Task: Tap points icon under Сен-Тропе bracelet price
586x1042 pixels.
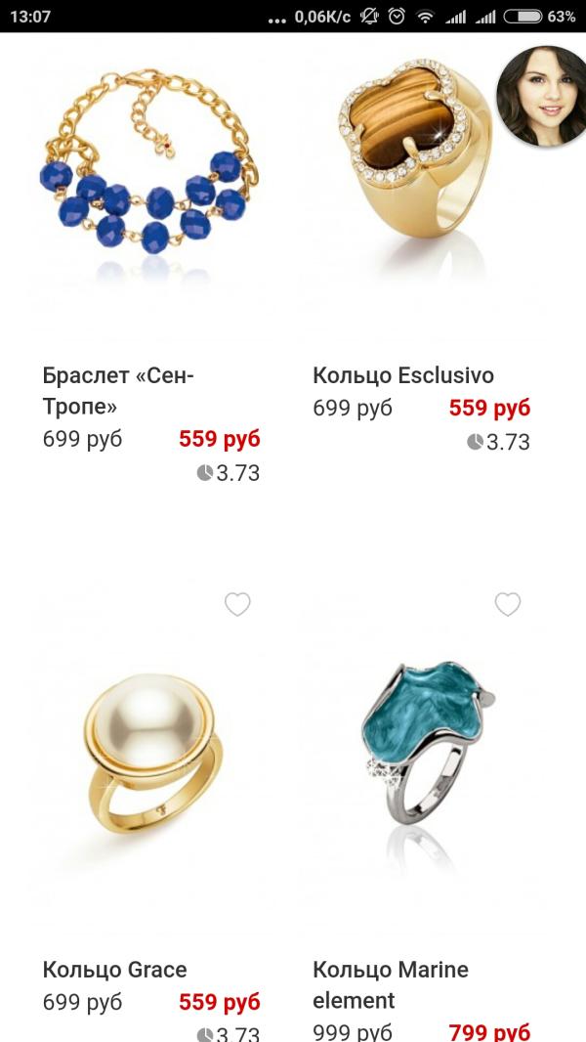Action: click(x=205, y=473)
